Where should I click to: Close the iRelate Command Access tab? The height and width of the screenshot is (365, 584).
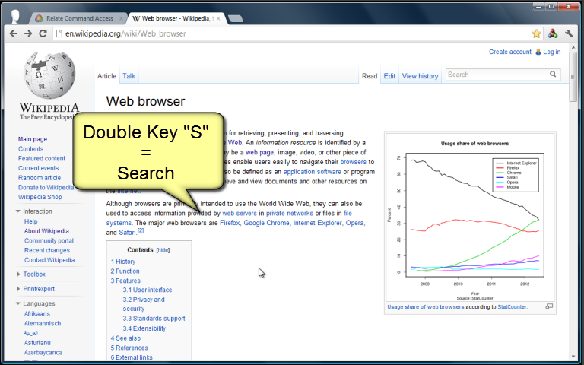pos(121,18)
